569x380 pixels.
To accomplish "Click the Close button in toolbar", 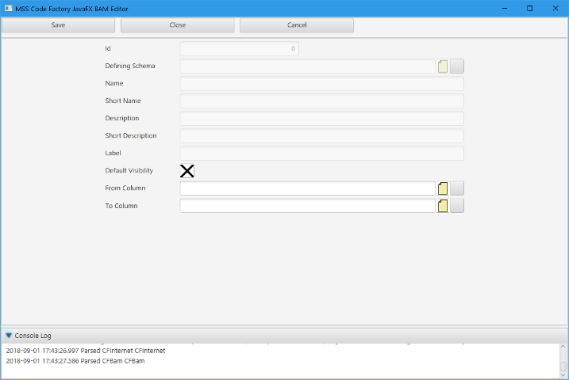I will (178, 25).
